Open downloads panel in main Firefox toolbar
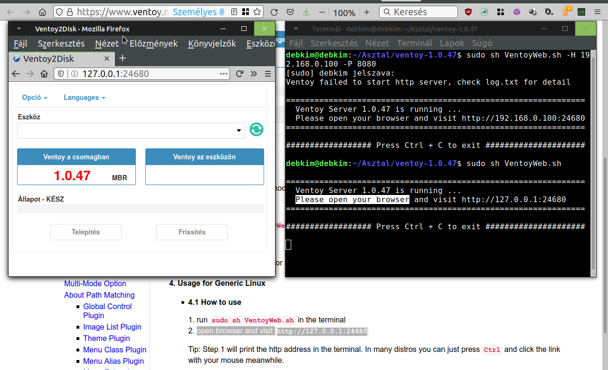Image resolution: width=608 pixels, height=370 pixels. [306, 12]
